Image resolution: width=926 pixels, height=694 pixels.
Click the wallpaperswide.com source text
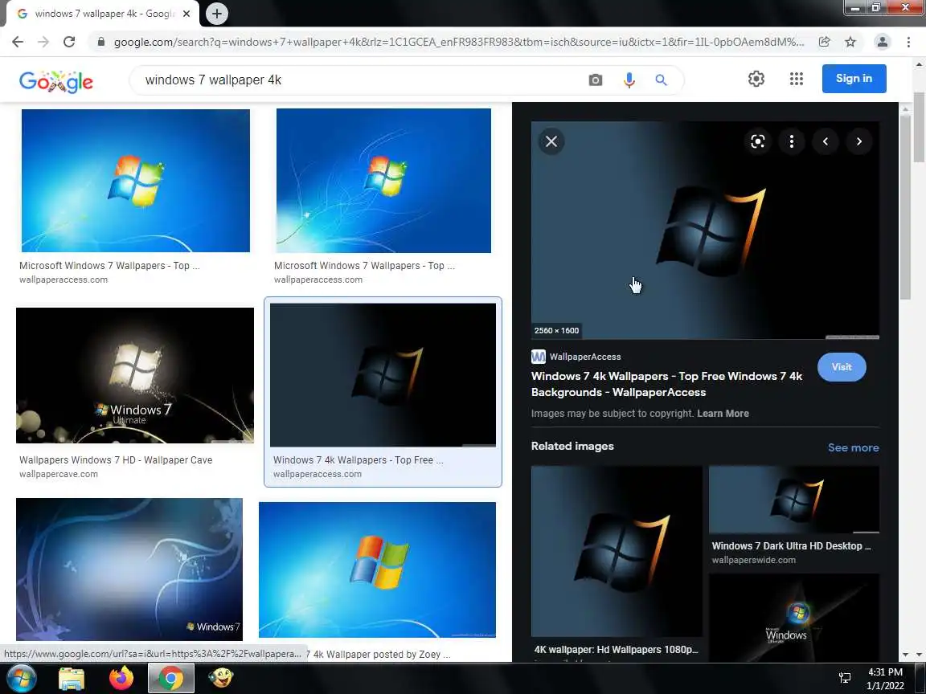point(753,560)
